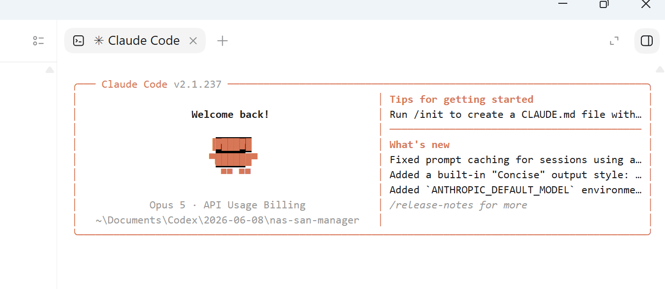The image size is (665, 289).
Task: Click the 'Welcome back!' heading
Action: tap(230, 115)
